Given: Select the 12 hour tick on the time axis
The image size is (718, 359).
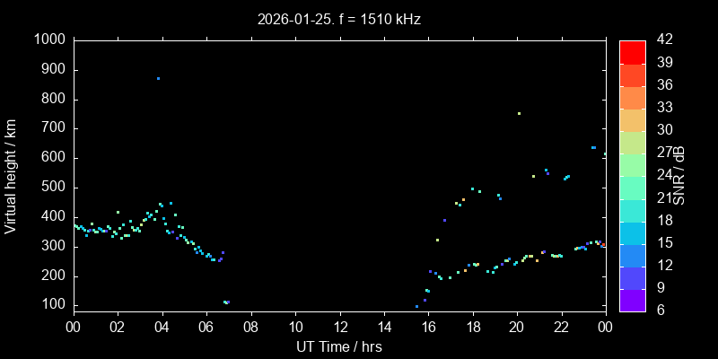Looking at the screenshot, I should tap(339, 327).
